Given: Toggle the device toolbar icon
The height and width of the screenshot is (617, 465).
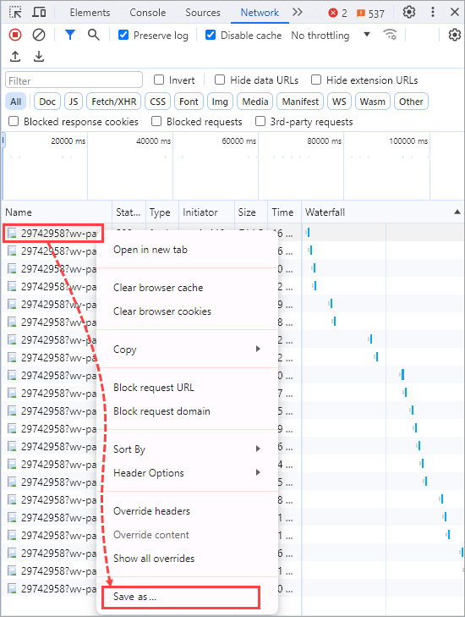Looking at the screenshot, I should (39, 12).
